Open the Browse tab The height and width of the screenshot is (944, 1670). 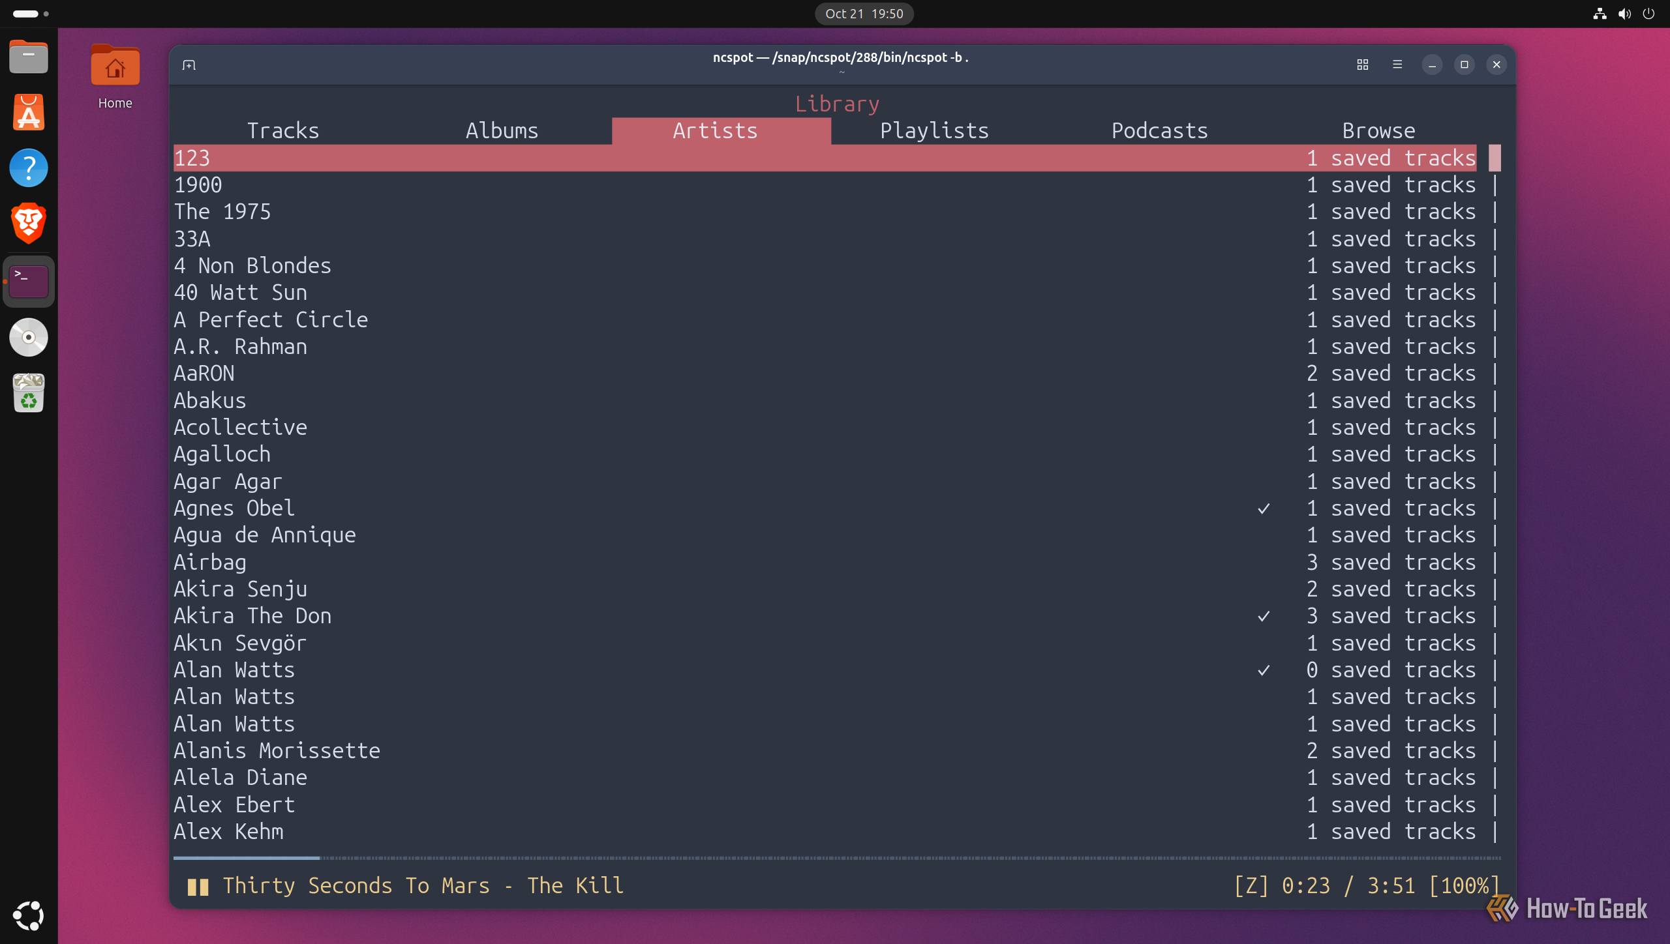click(1378, 130)
